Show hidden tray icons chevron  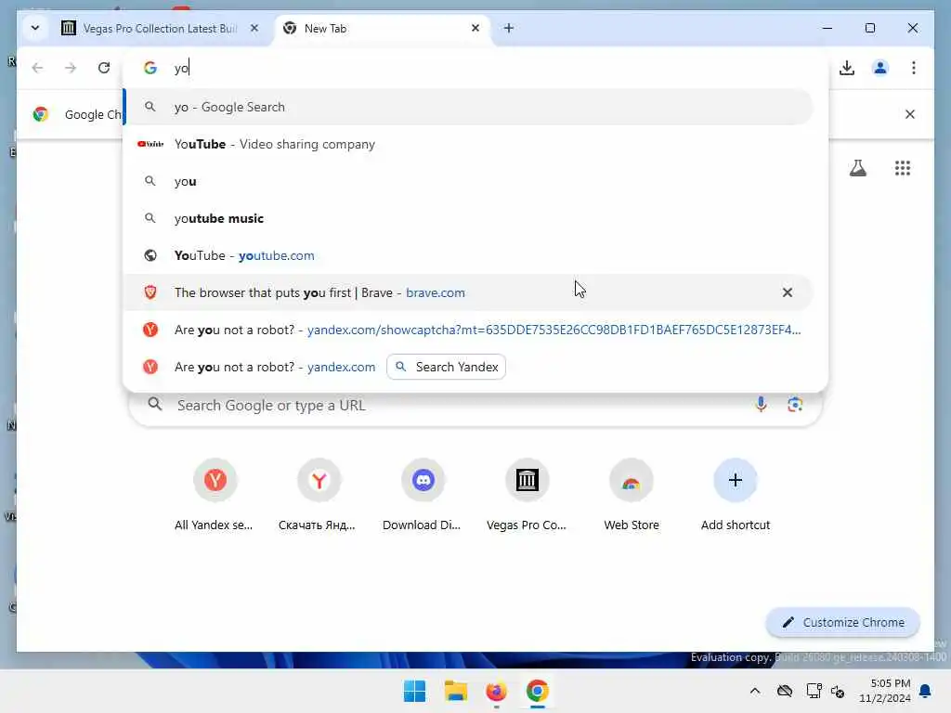754,691
